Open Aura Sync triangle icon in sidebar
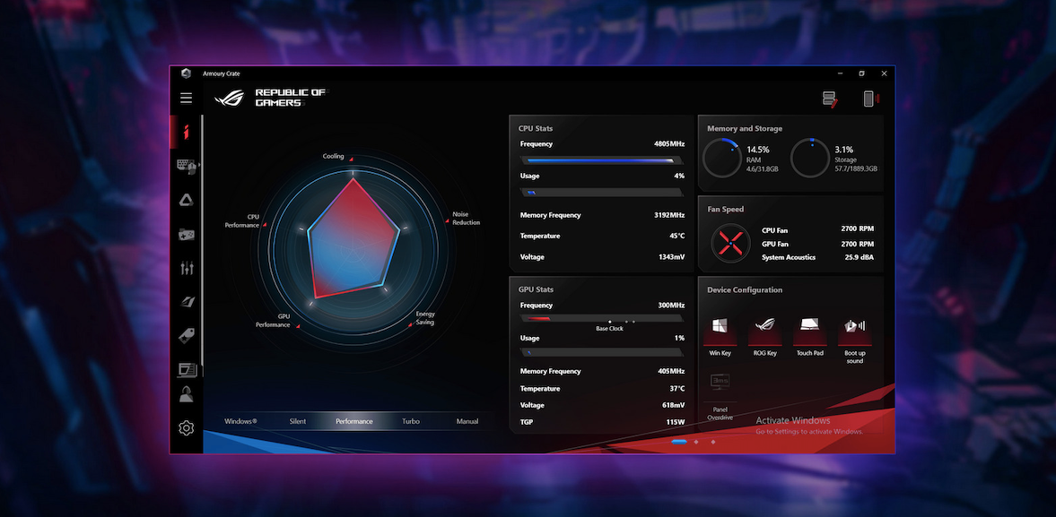 [186, 200]
